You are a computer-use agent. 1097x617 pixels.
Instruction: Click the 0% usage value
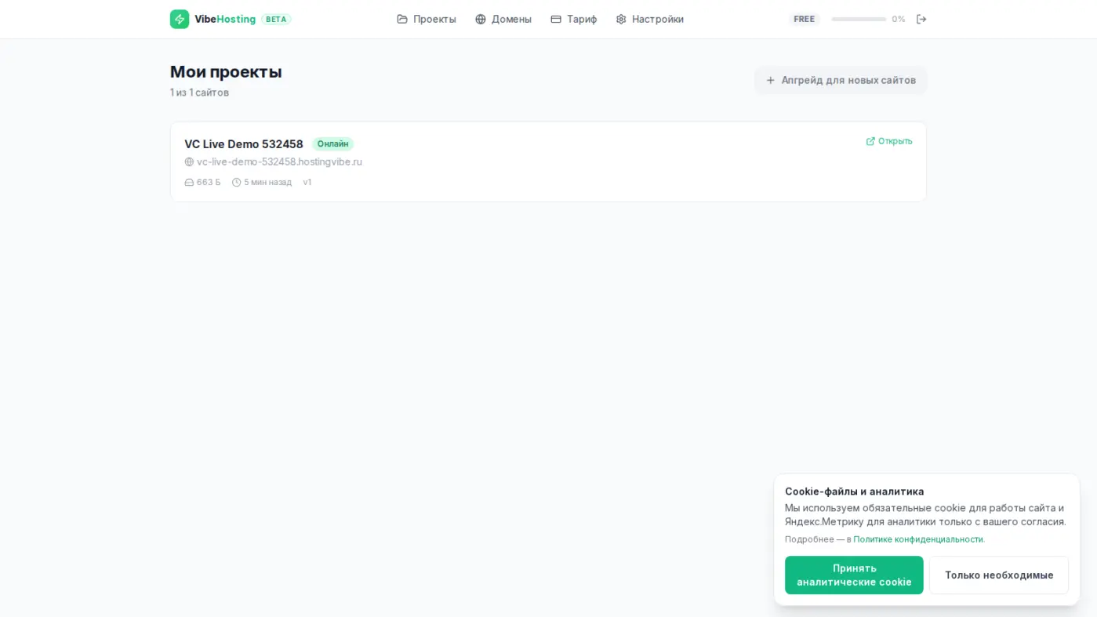coord(899,19)
